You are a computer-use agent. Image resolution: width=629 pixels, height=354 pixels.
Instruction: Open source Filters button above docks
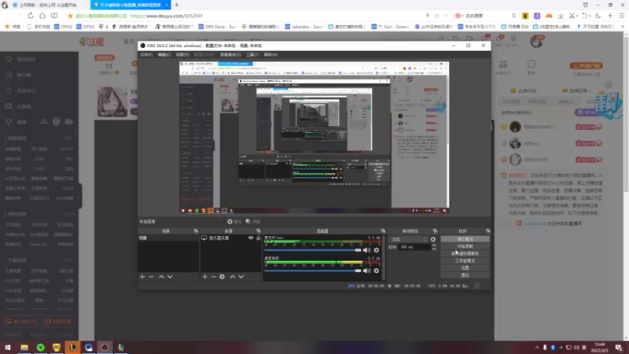[252, 222]
